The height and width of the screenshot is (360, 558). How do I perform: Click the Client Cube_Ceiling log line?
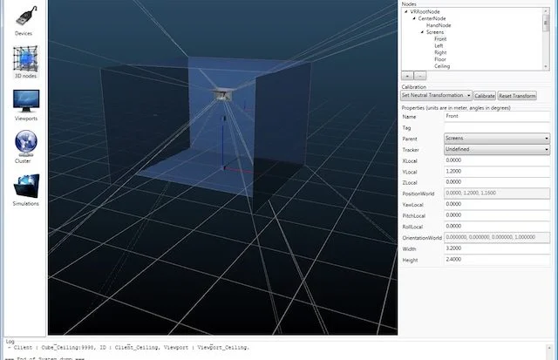point(129,348)
